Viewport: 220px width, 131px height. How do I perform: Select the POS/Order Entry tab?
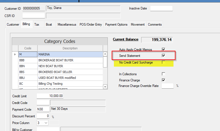pyautogui.click(x=91, y=25)
